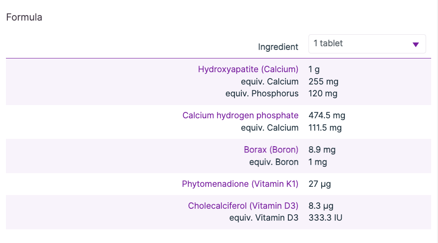
Task: Open the Hydroxyapatite (Calcium) ingredient link
Action: coord(248,69)
